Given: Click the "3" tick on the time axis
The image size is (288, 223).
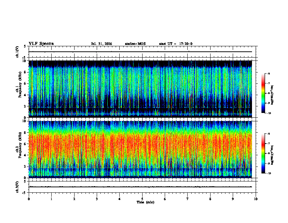Looking at the screenshot, I should [97, 199].
